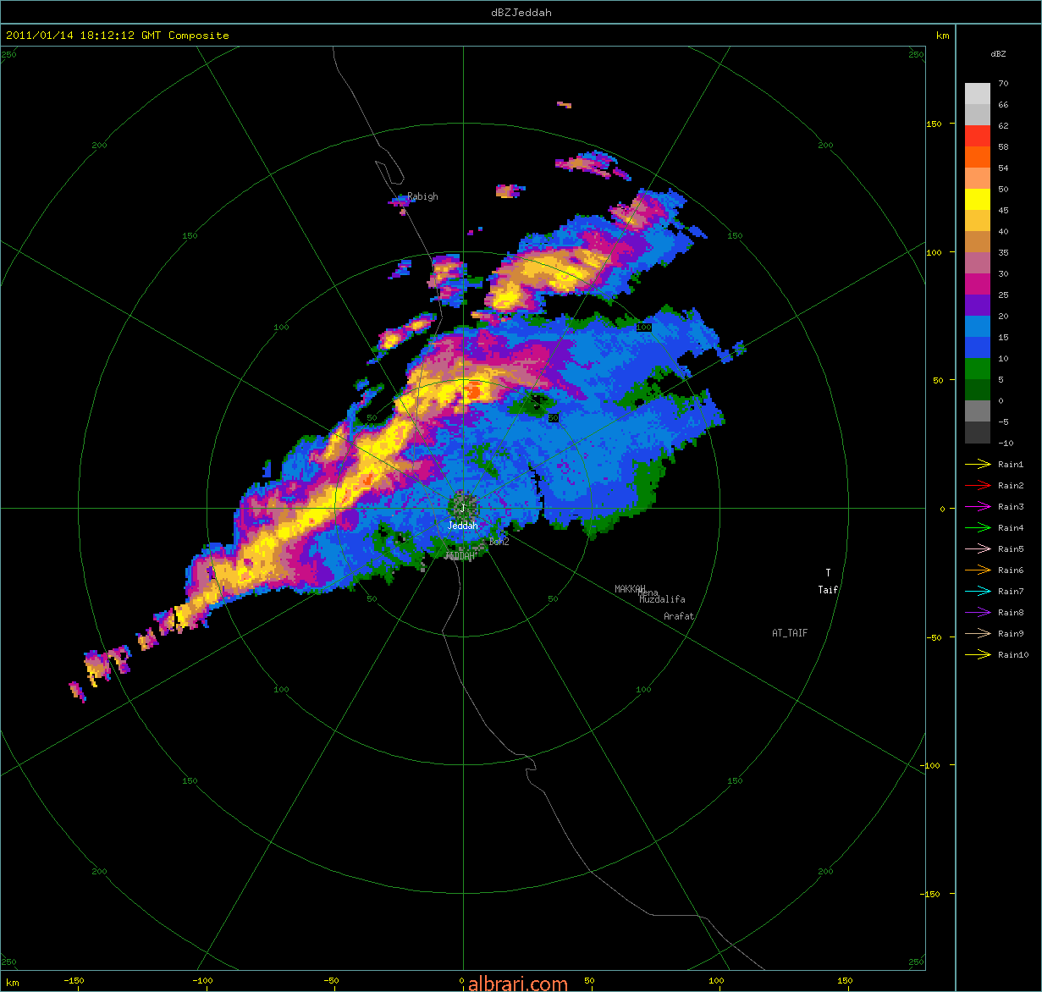This screenshot has height=992, width=1042.
Task: Click the cyan Rain7 arrow icon
Action: (978, 591)
